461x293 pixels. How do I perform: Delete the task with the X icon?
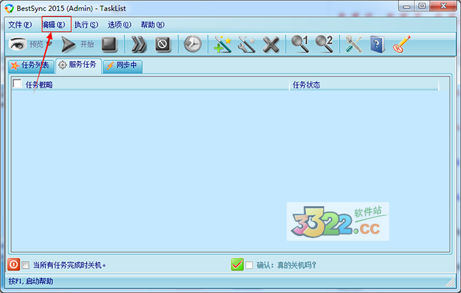pos(270,44)
